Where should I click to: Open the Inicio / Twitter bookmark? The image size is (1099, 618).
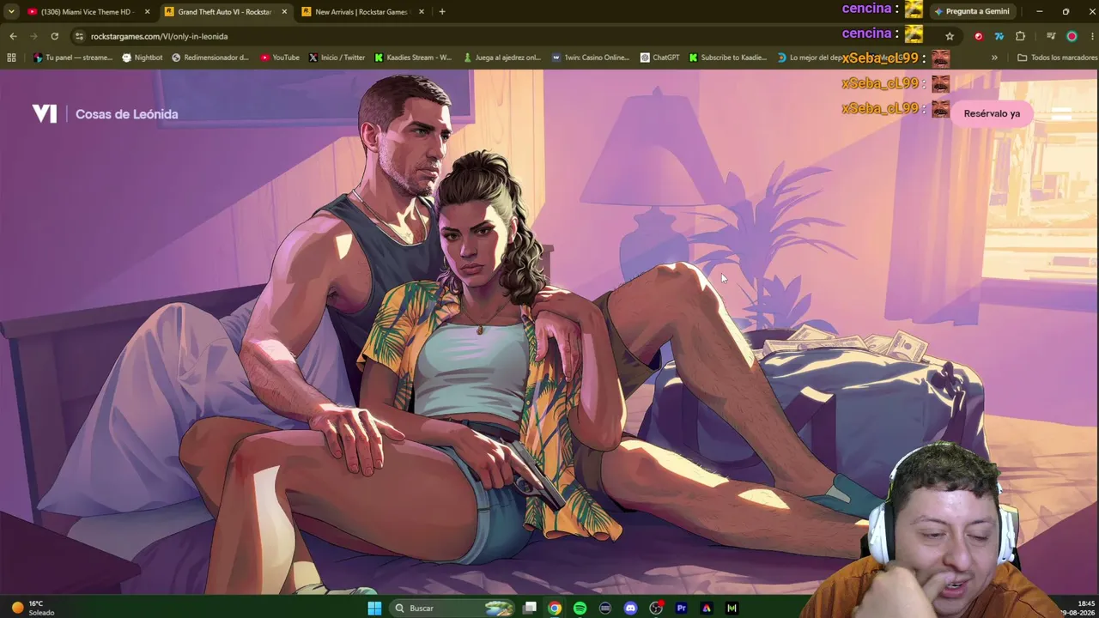[x=337, y=58]
